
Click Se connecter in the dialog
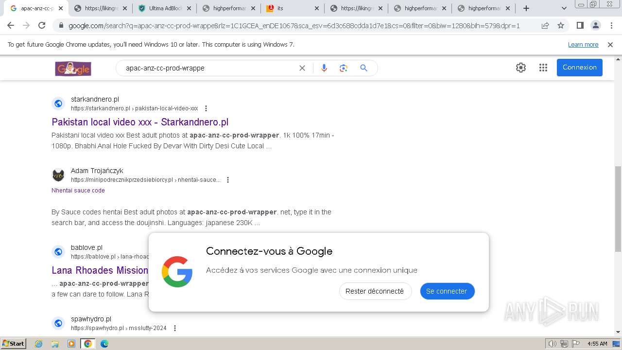[x=447, y=291]
